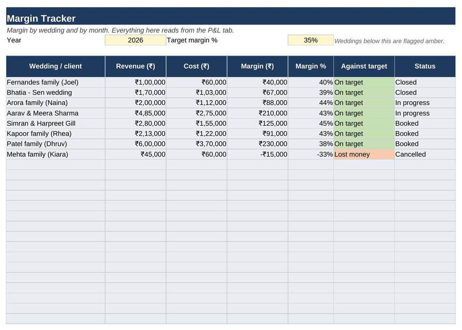Select revenue cell ₹2,80,000

[x=136, y=123]
